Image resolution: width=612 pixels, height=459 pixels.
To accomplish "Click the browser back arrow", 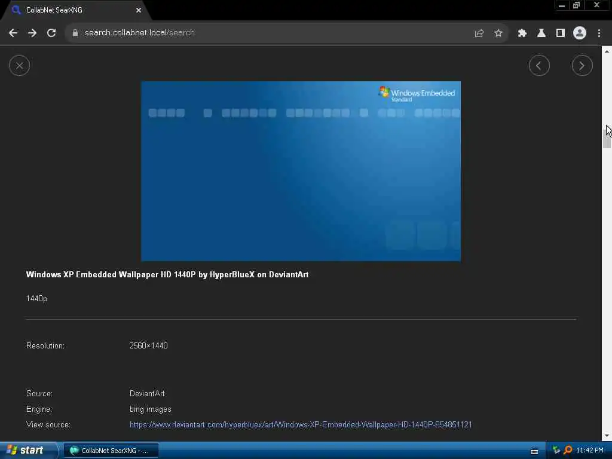I will pos(13,33).
